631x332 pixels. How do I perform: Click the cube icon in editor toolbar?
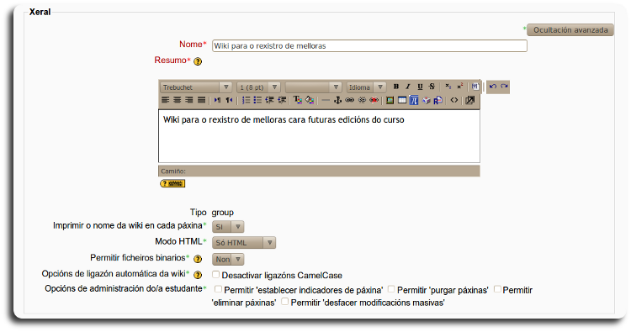[427, 100]
